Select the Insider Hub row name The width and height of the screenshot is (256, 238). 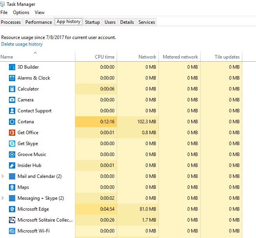coord(29,165)
